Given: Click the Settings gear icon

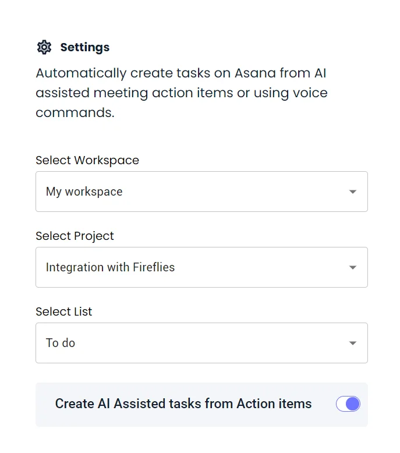Looking at the screenshot, I should pyautogui.click(x=44, y=47).
